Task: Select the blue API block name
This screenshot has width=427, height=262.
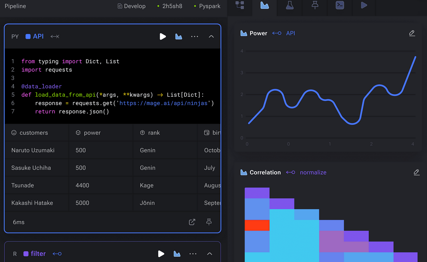Action: tap(38, 36)
